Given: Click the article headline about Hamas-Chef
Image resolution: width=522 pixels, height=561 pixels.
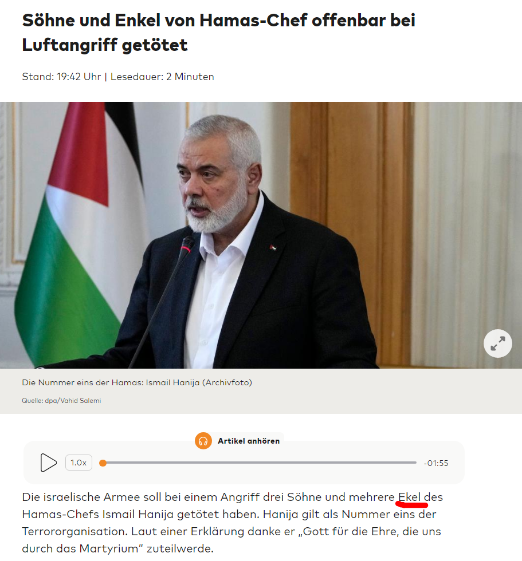Looking at the screenshot, I should [218, 33].
